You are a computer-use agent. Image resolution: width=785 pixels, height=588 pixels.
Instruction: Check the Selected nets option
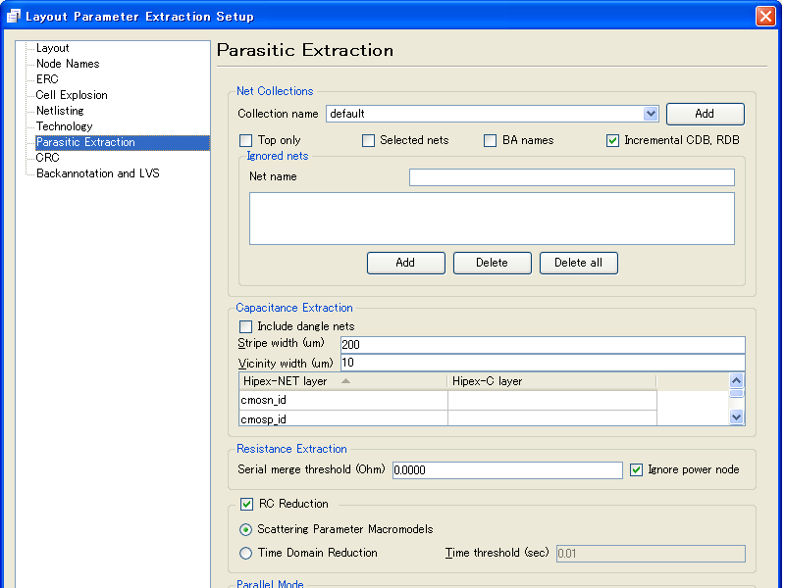(369, 140)
